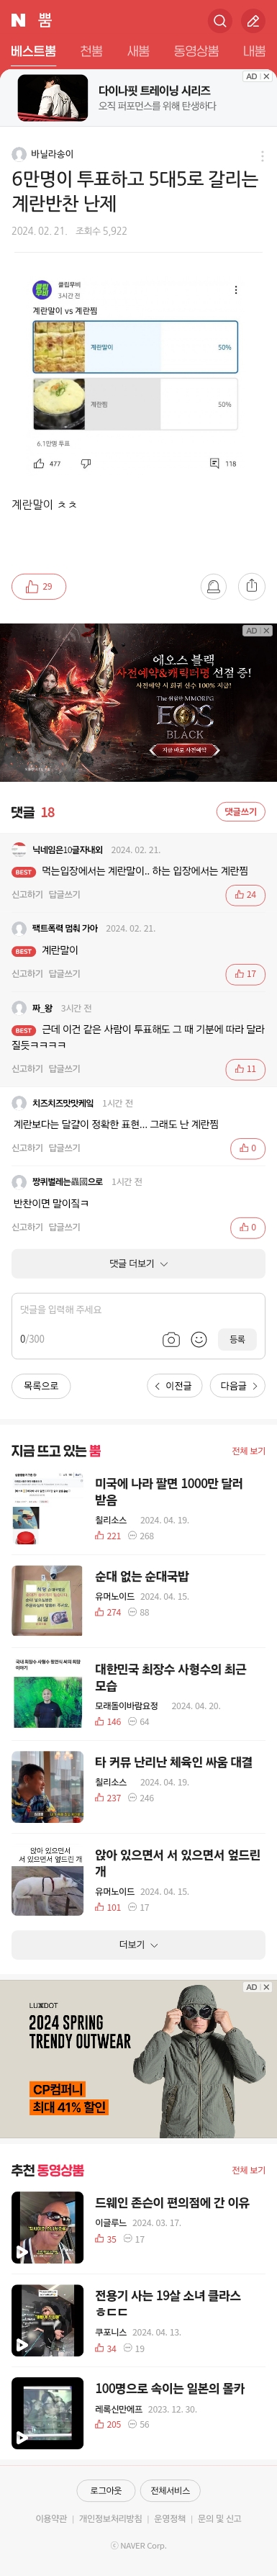
Task: Tap the bell notification icon
Action: 213,586
